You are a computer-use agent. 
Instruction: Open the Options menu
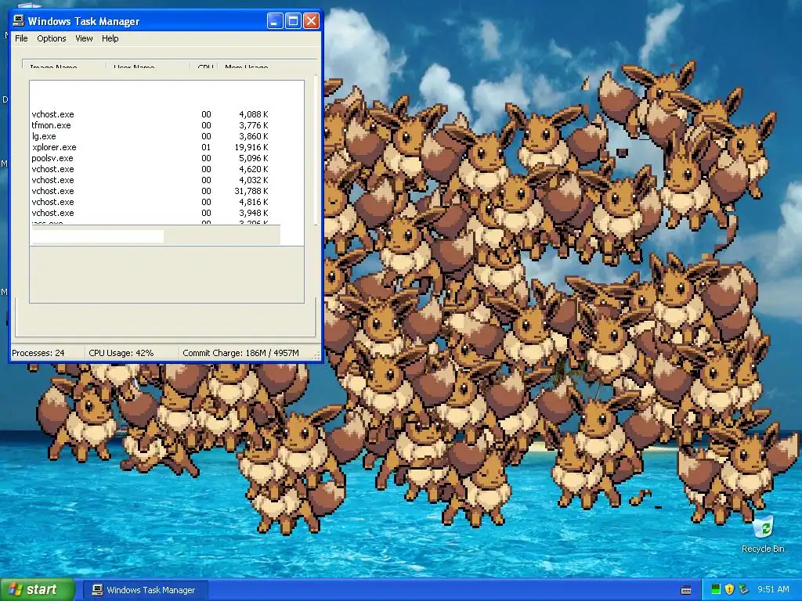51,38
